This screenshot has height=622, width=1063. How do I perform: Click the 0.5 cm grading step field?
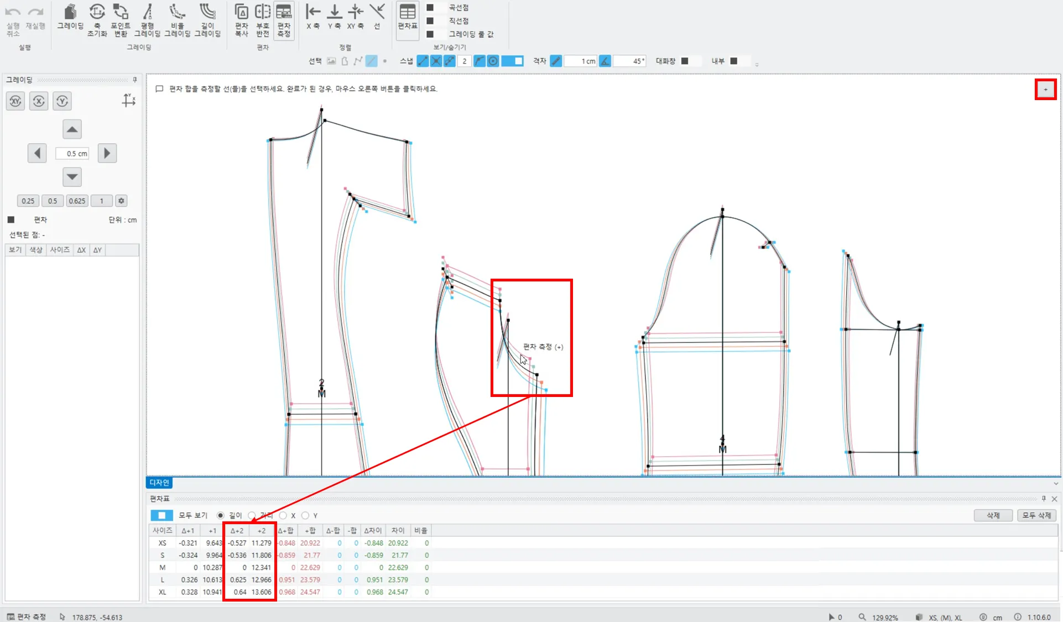(x=72, y=153)
